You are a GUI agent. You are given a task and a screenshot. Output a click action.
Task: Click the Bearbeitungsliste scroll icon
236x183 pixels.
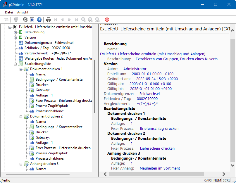(21, 64)
